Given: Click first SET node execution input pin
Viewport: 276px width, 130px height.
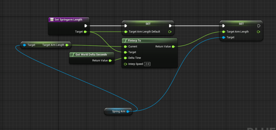Looking at the screenshot, I should pos(125,26).
